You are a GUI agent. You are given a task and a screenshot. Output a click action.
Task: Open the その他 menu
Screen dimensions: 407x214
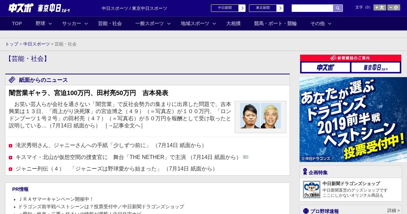(317, 23)
